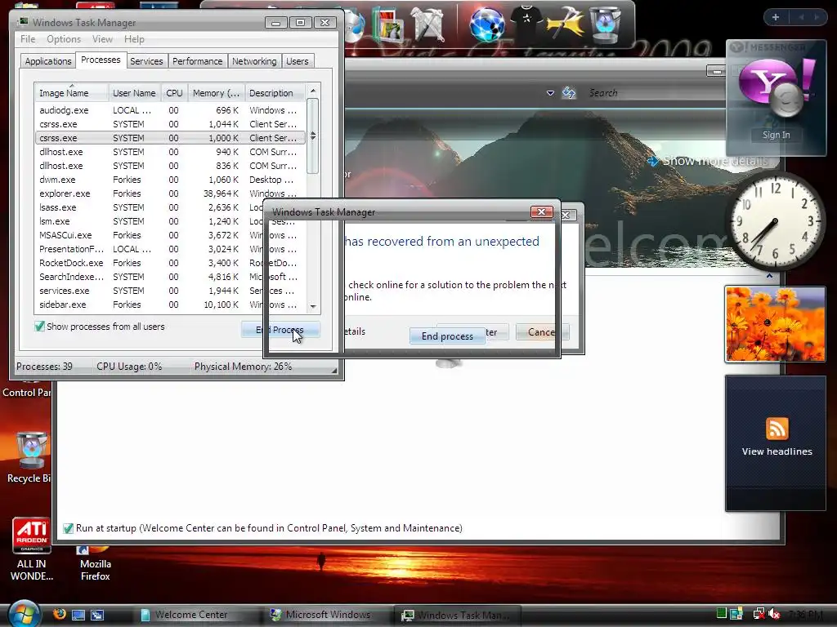This screenshot has width=837, height=627.
Task: Click View headlines RSS feed gadget
Action: (777, 438)
